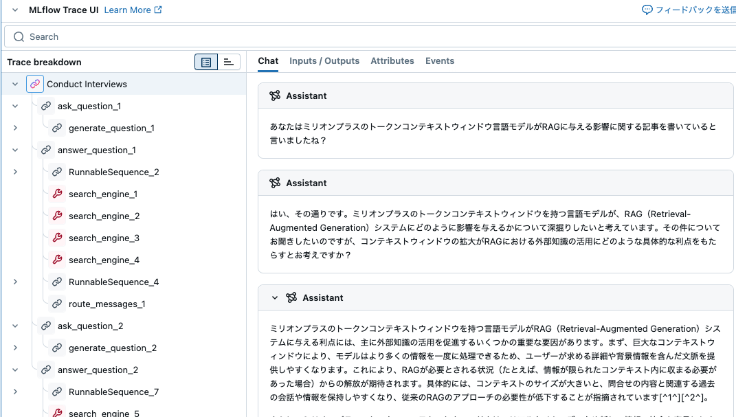Click the chain icon next to generate_question_1
736x417 pixels.
57,128
